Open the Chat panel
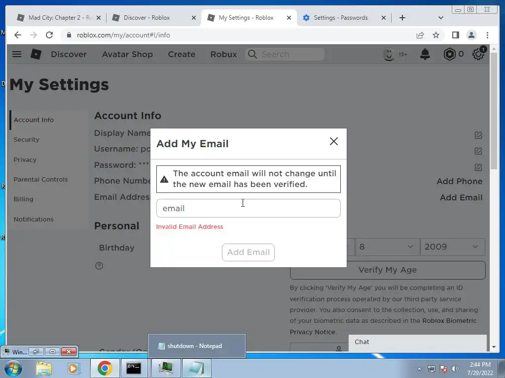Image resolution: width=505 pixels, height=378 pixels. tap(417, 342)
